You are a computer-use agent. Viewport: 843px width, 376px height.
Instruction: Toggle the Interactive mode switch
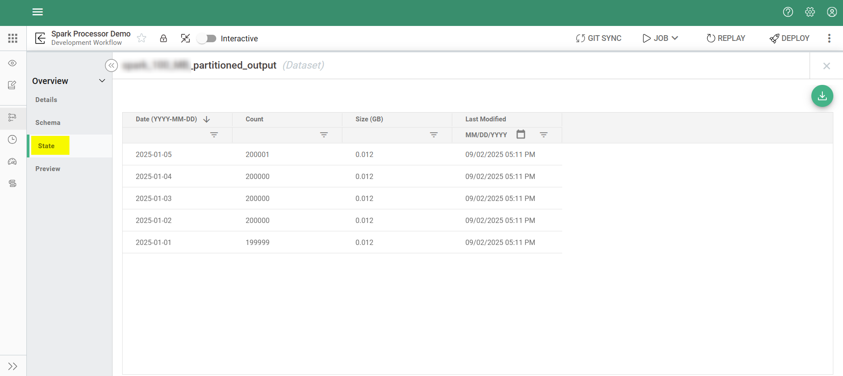pos(207,39)
